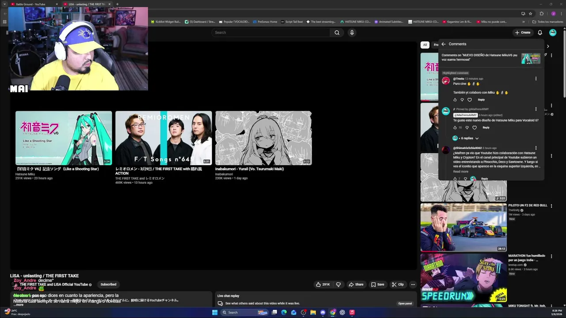The image size is (566, 318).
Task: Reply to the @Trextu comment
Action: pos(481,100)
